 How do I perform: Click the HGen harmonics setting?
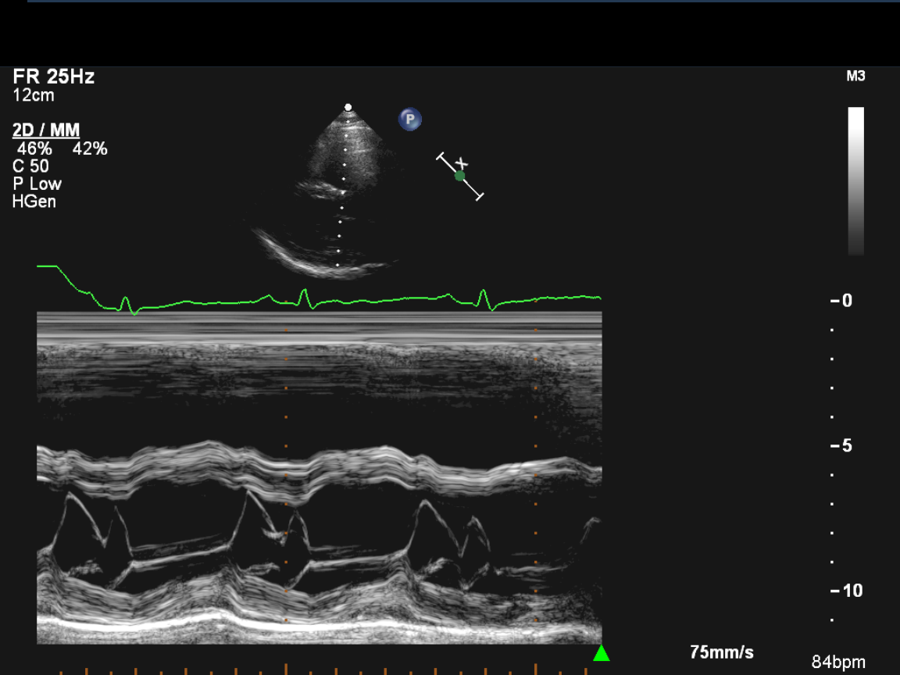pyautogui.click(x=34, y=202)
